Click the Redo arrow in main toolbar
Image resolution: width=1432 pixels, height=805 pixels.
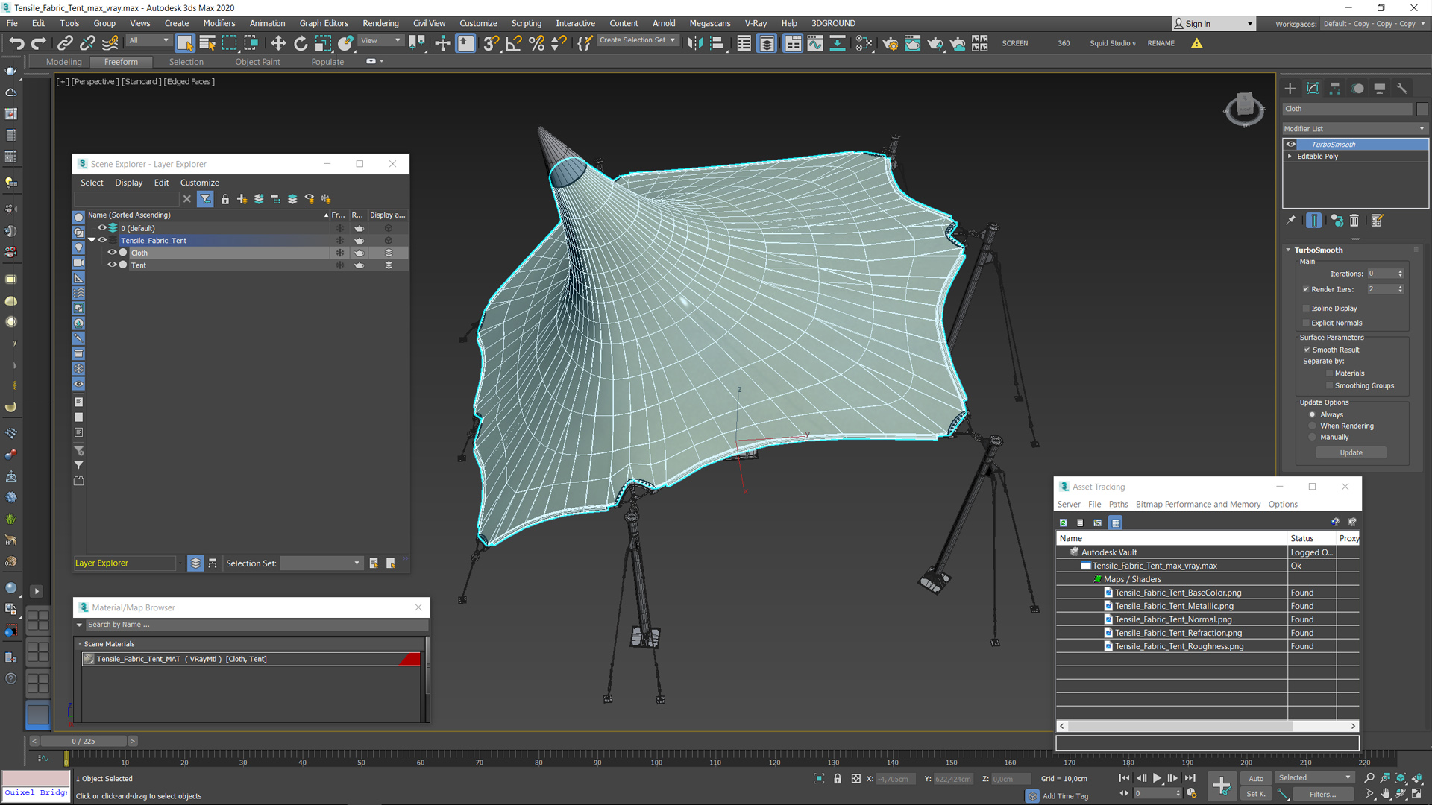39,43
